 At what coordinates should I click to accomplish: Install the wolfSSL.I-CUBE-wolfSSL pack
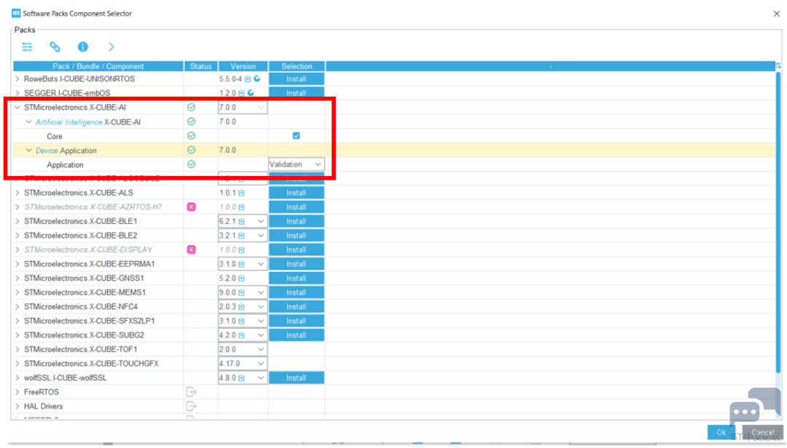[296, 378]
